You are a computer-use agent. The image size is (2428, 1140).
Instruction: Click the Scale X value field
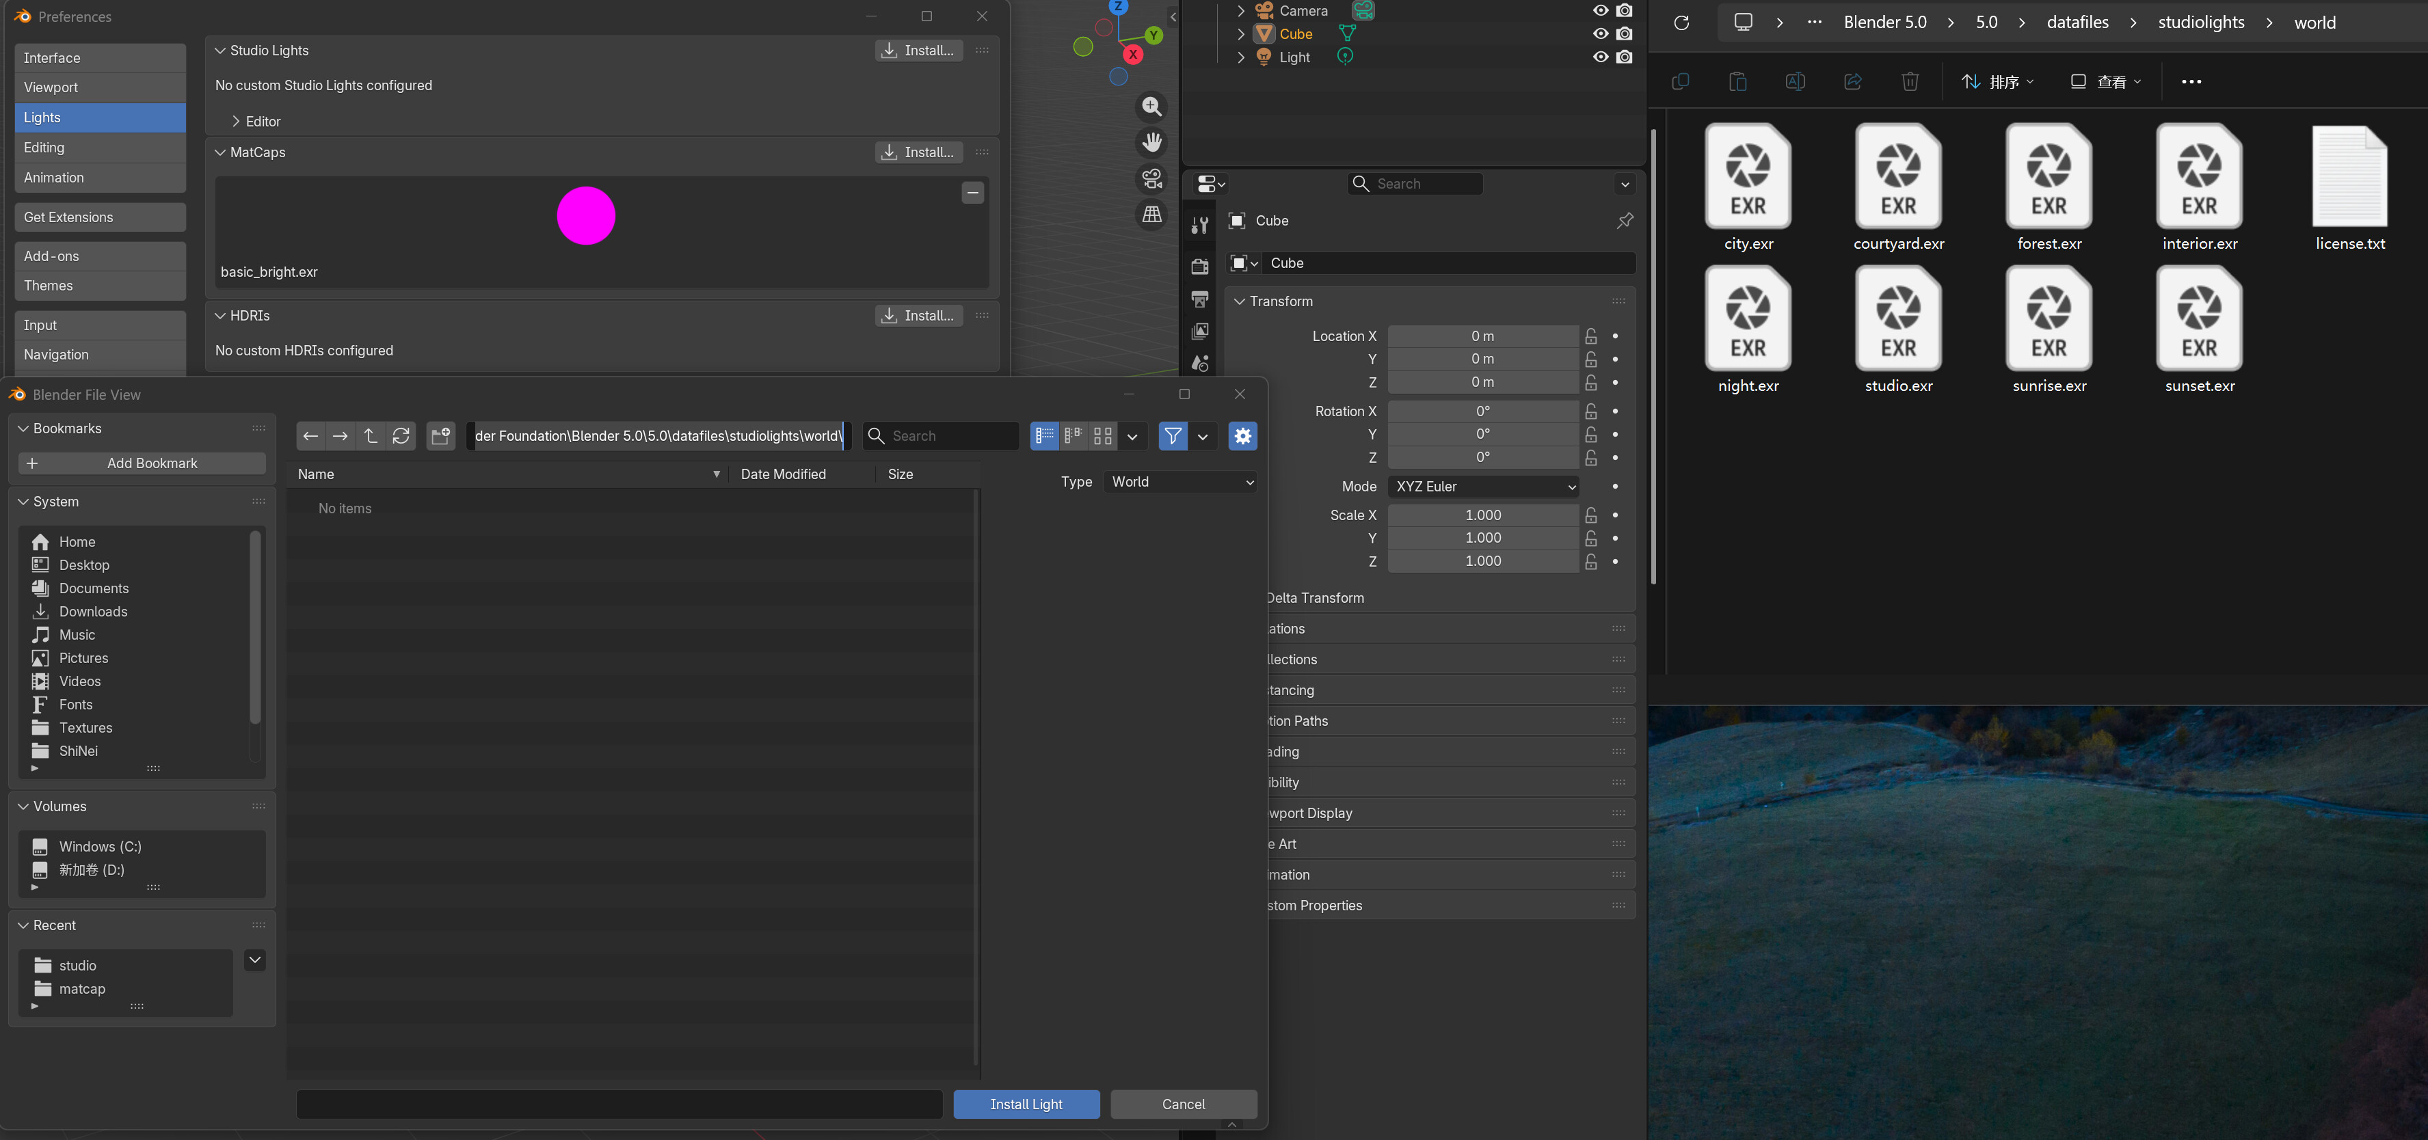pyautogui.click(x=1484, y=515)
